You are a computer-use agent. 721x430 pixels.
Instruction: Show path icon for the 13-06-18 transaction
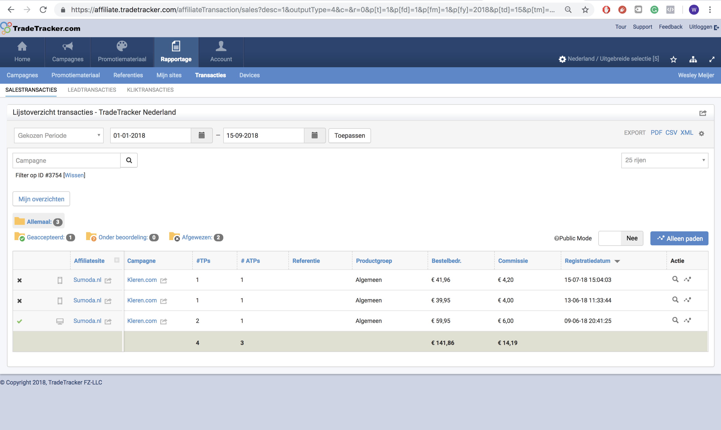coord(687,300)
